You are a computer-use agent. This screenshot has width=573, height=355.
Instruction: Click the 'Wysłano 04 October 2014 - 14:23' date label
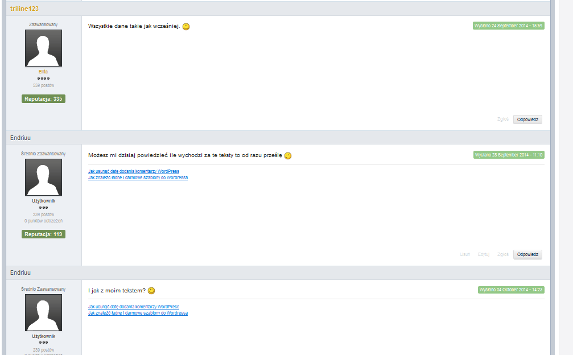click(511, 290)
